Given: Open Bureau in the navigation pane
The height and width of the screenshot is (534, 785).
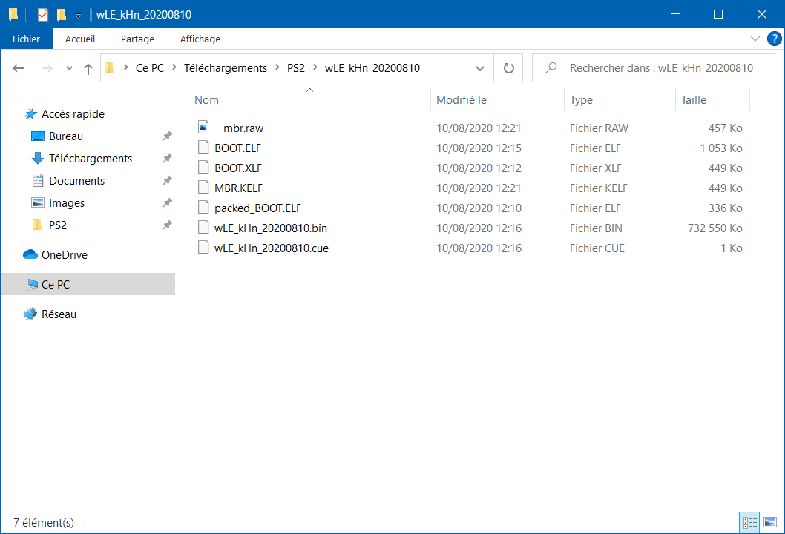Looking at the screenshot, I should [66, 136].
